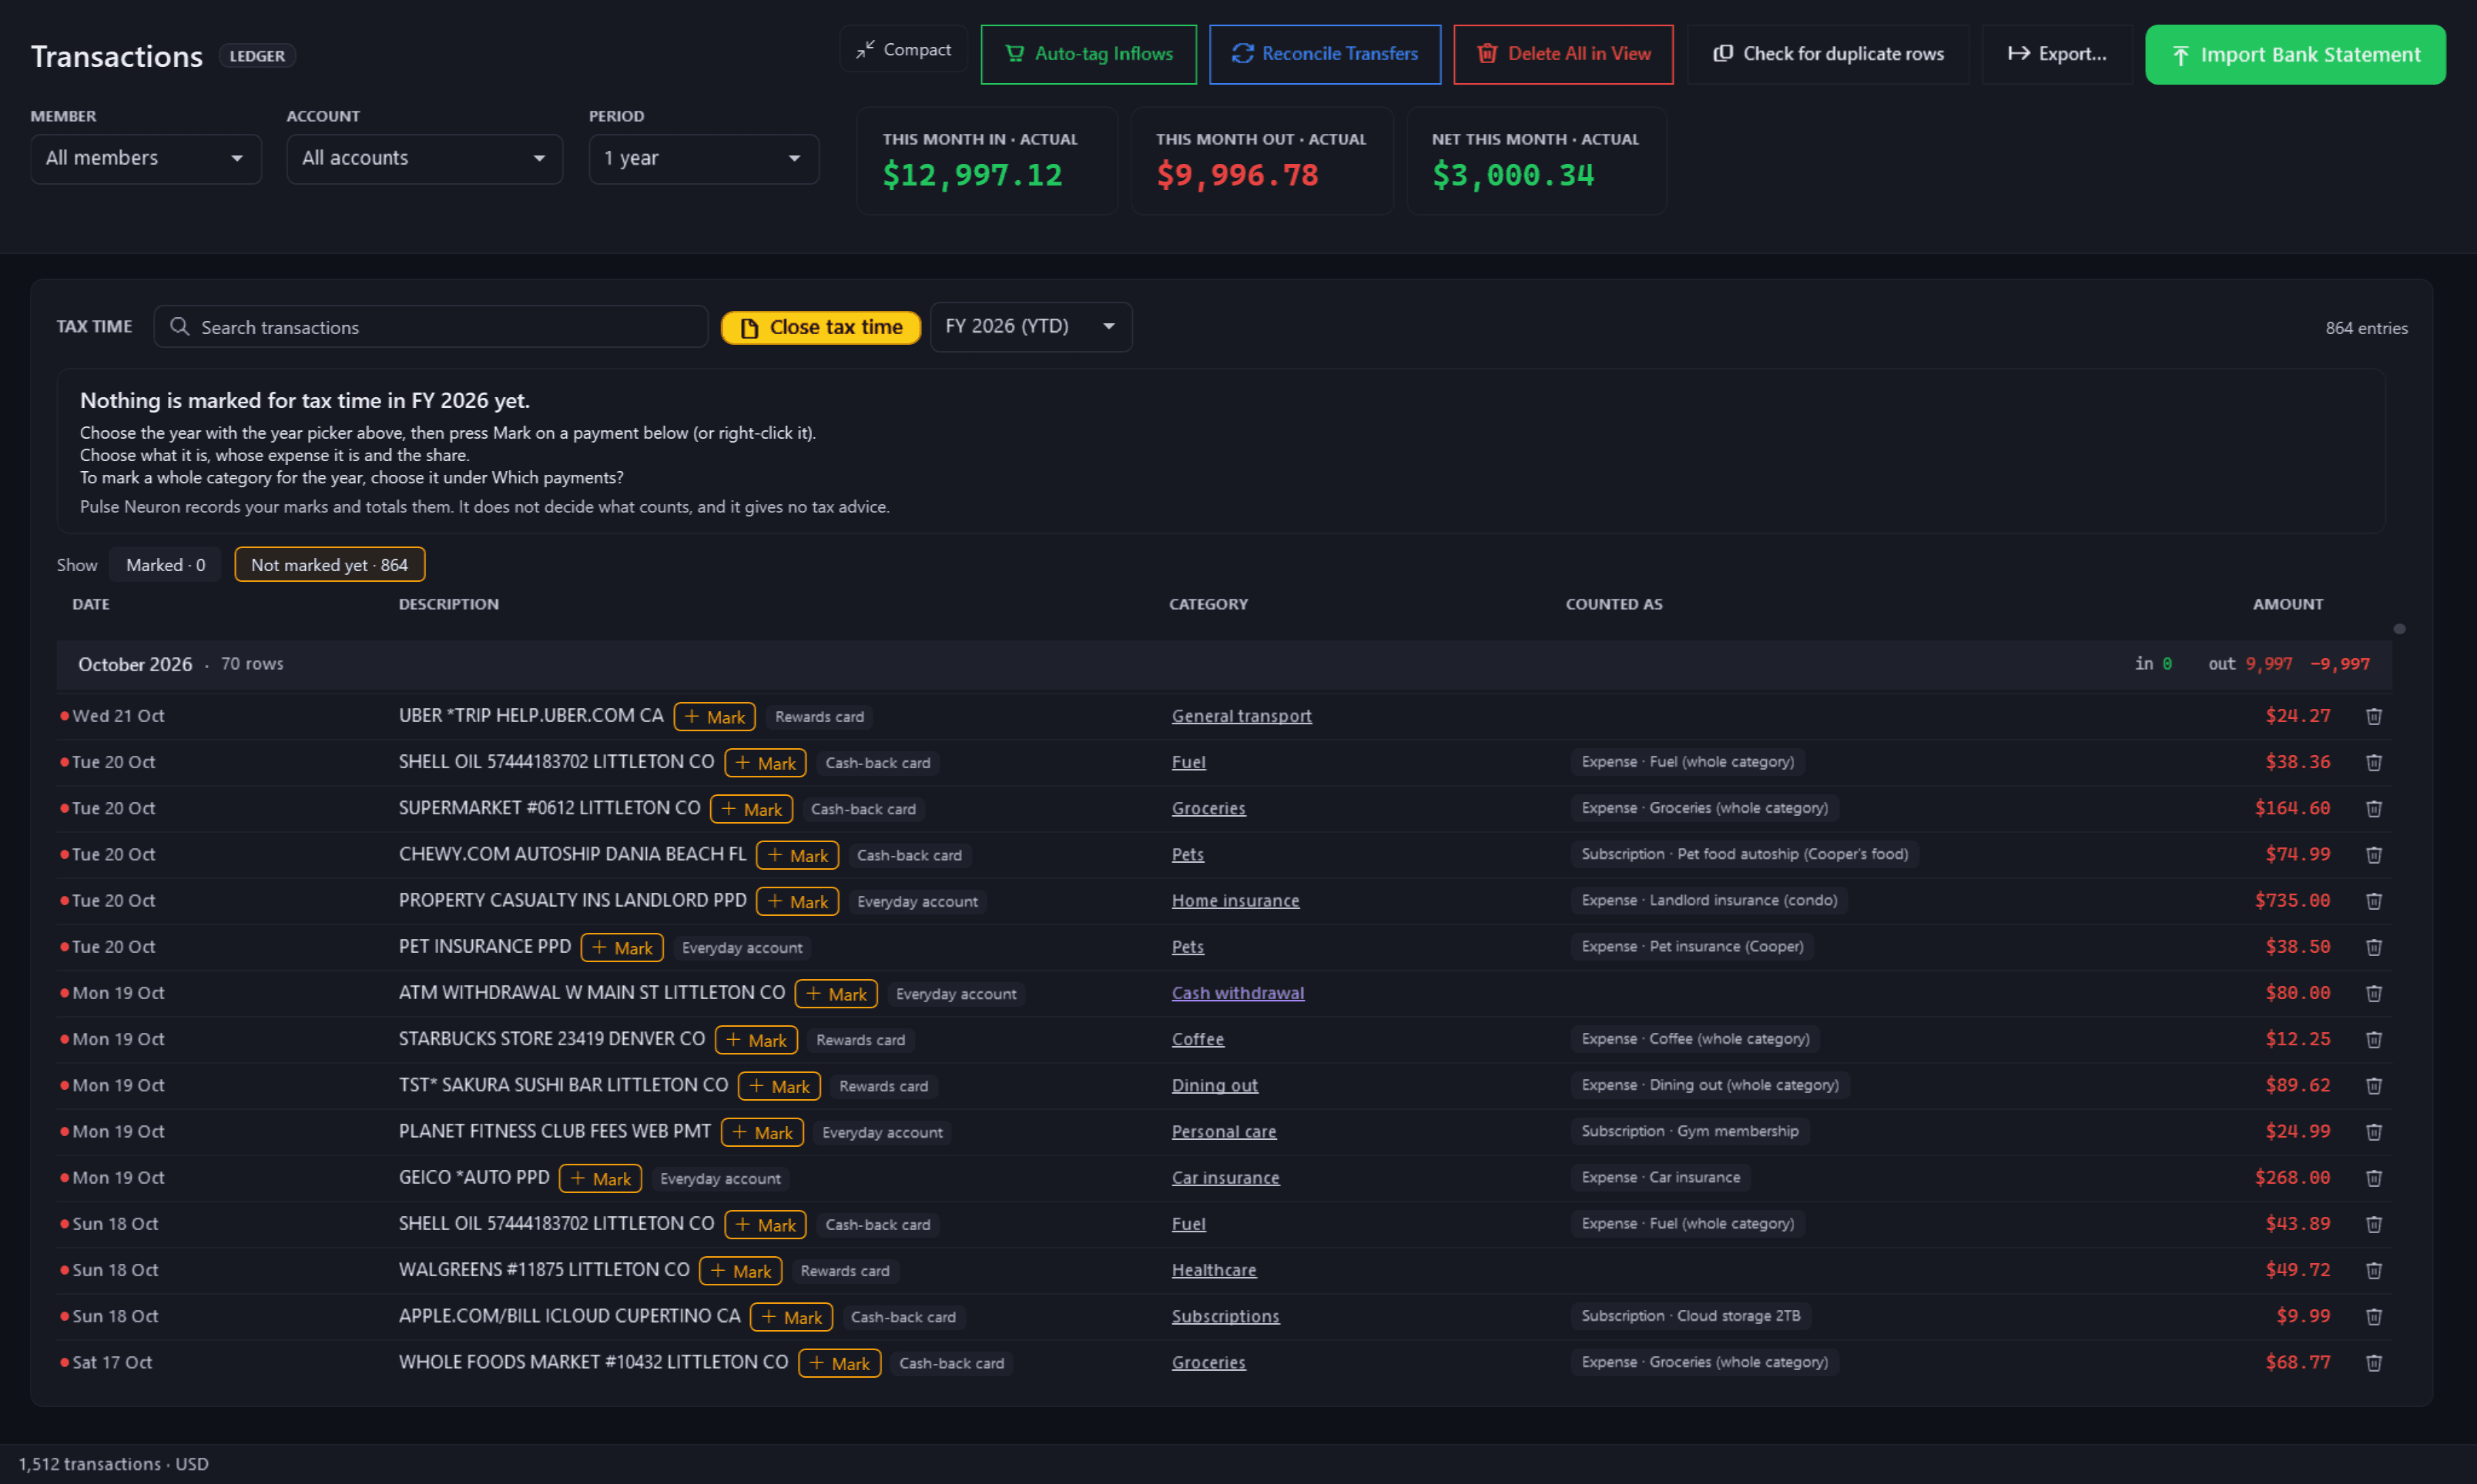
Task: Open the Account dropdown showing All accounts
Action: click(x=424, y=158)
